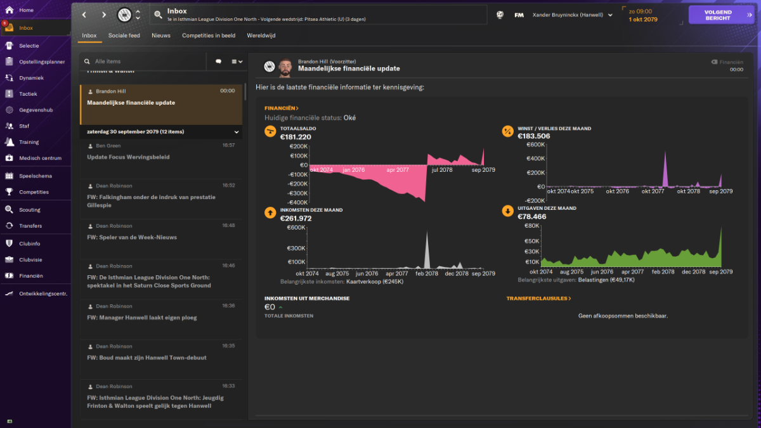761x428 pixels.
Task: Click the search magnifier in top bar
Action: 158,15
